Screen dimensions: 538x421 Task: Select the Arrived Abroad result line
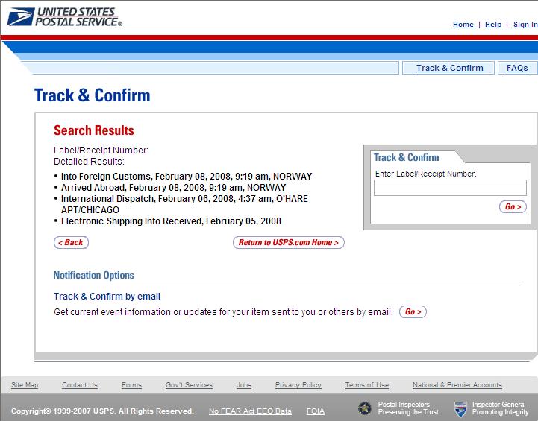[173, 188]
